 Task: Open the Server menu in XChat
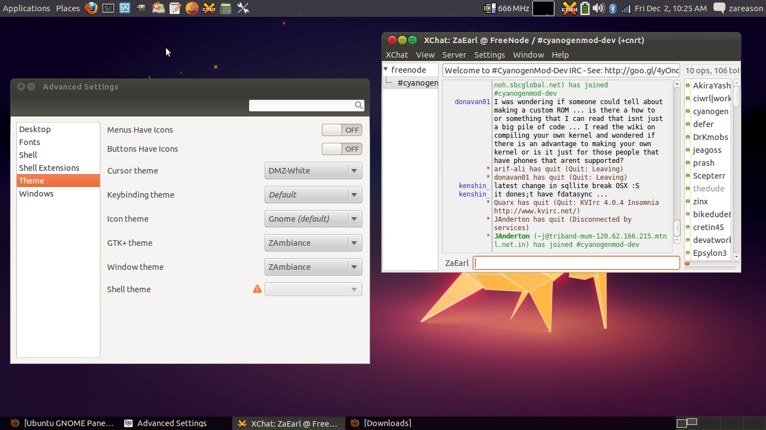pyautogui.click(x=454, y=55)
